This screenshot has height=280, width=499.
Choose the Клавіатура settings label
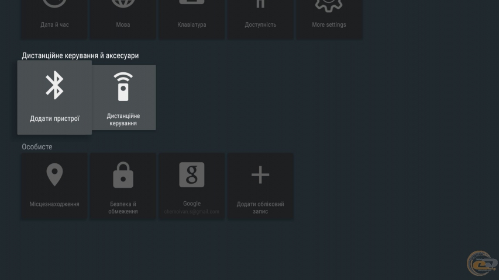[191, 25]
